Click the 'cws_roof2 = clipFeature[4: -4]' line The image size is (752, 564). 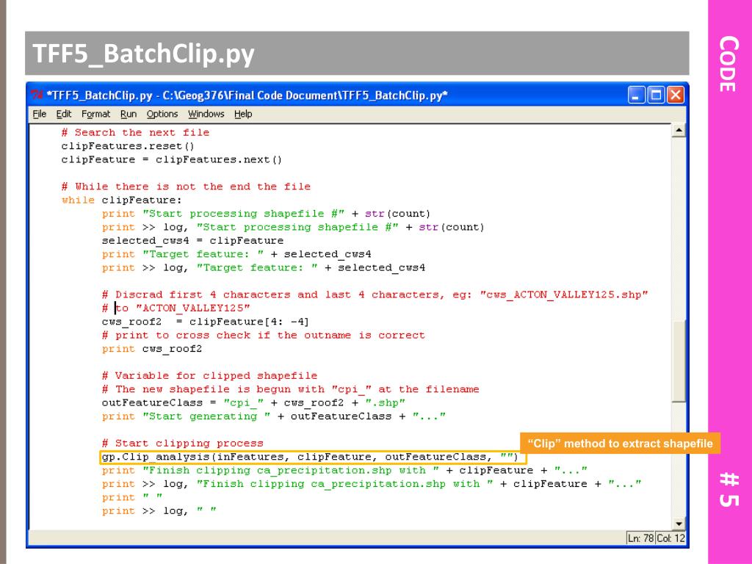pos(206,322)
